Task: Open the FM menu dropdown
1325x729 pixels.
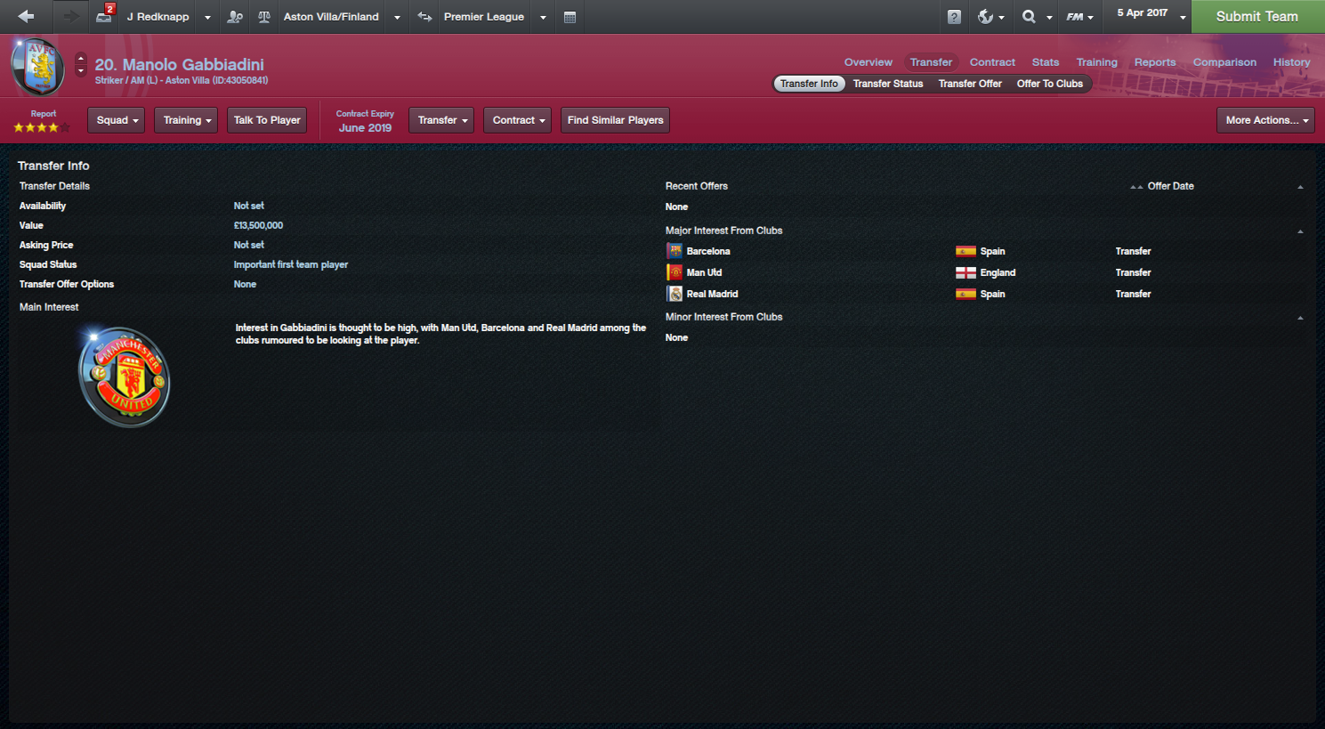Action: click(x=1079, y=17)
